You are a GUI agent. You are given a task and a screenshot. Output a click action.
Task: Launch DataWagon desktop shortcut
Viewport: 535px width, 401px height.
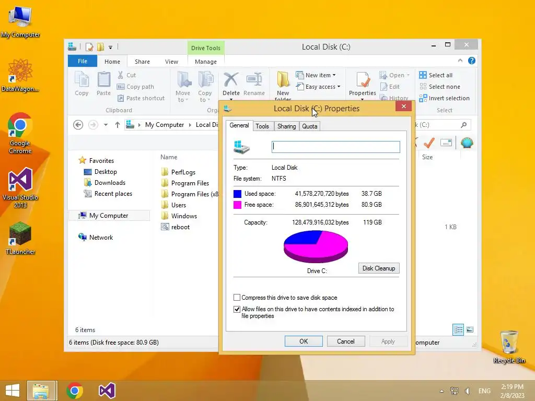pos(20,76)
